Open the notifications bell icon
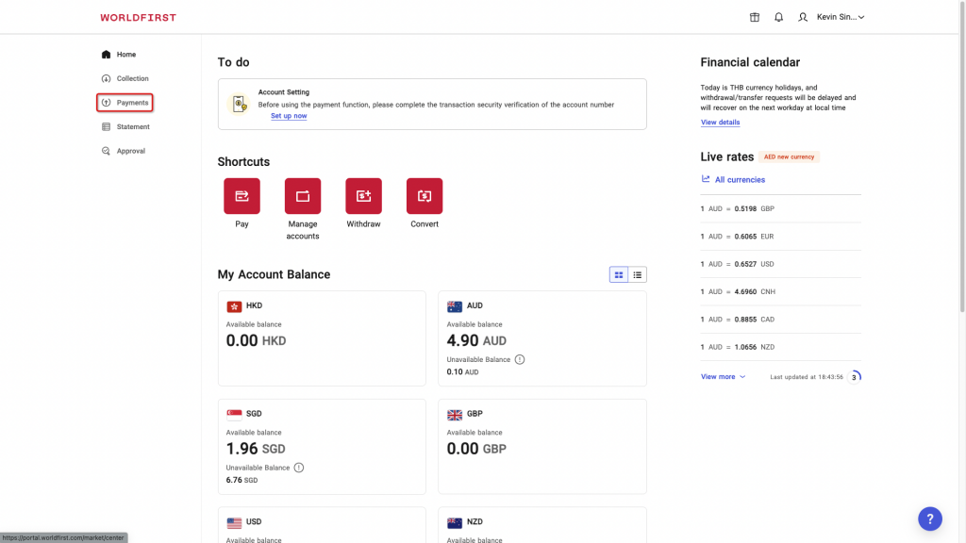The height and width of the screenshot is (543, 966). coord(778,17)
